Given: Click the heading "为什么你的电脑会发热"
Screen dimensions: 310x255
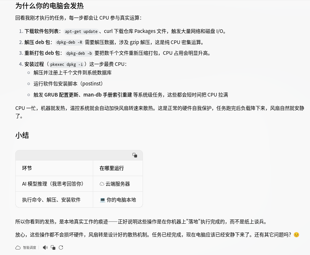Looking at the screenshot, I should (49, 6).
